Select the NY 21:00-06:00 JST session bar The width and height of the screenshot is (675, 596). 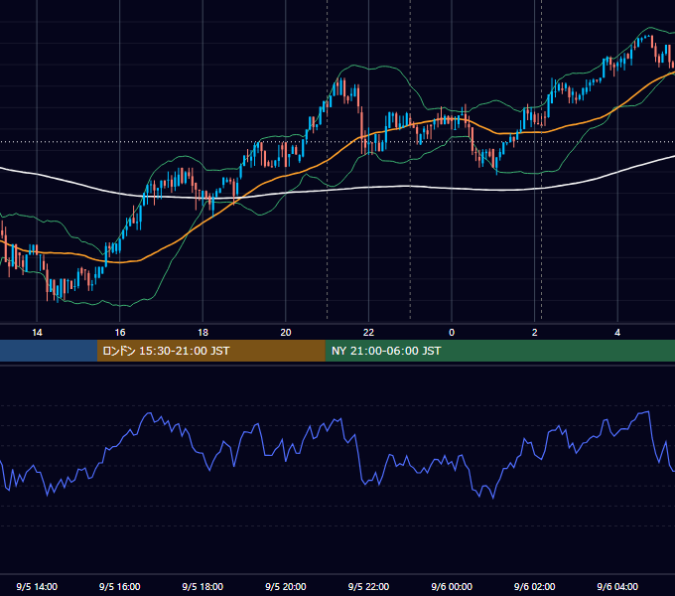pyautogui.click(x=499, y=351)
